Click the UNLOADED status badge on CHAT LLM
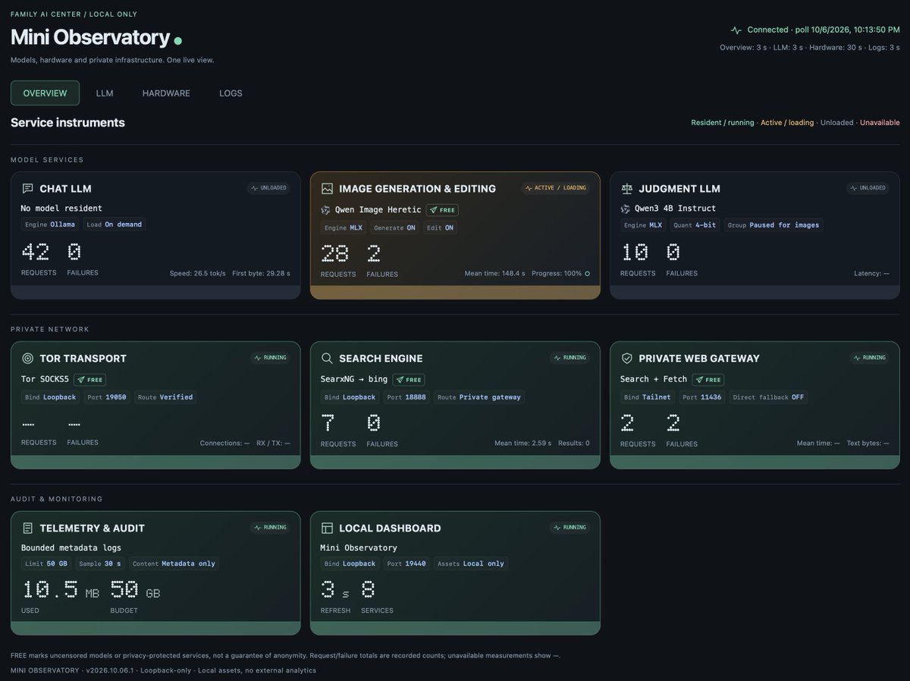Image resolution: width=910 pixels, height=681 pixels. [269, 188]
